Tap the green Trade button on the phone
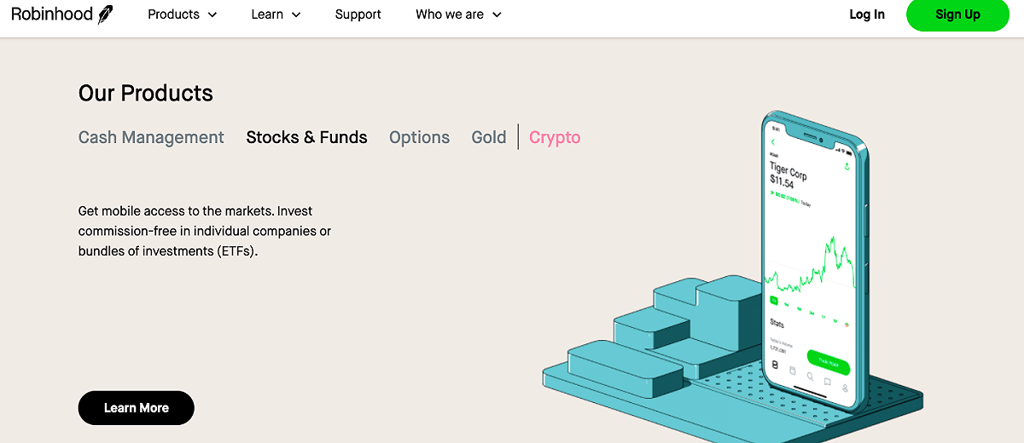The height and width of the screenshot is (443, 1024). click(829, 360)
